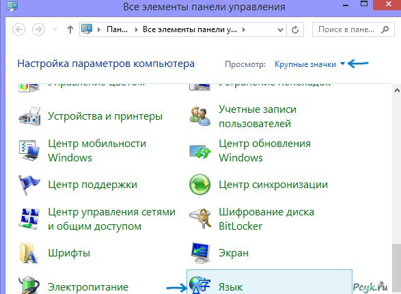Open 'Экран' link

click(234, 253)
